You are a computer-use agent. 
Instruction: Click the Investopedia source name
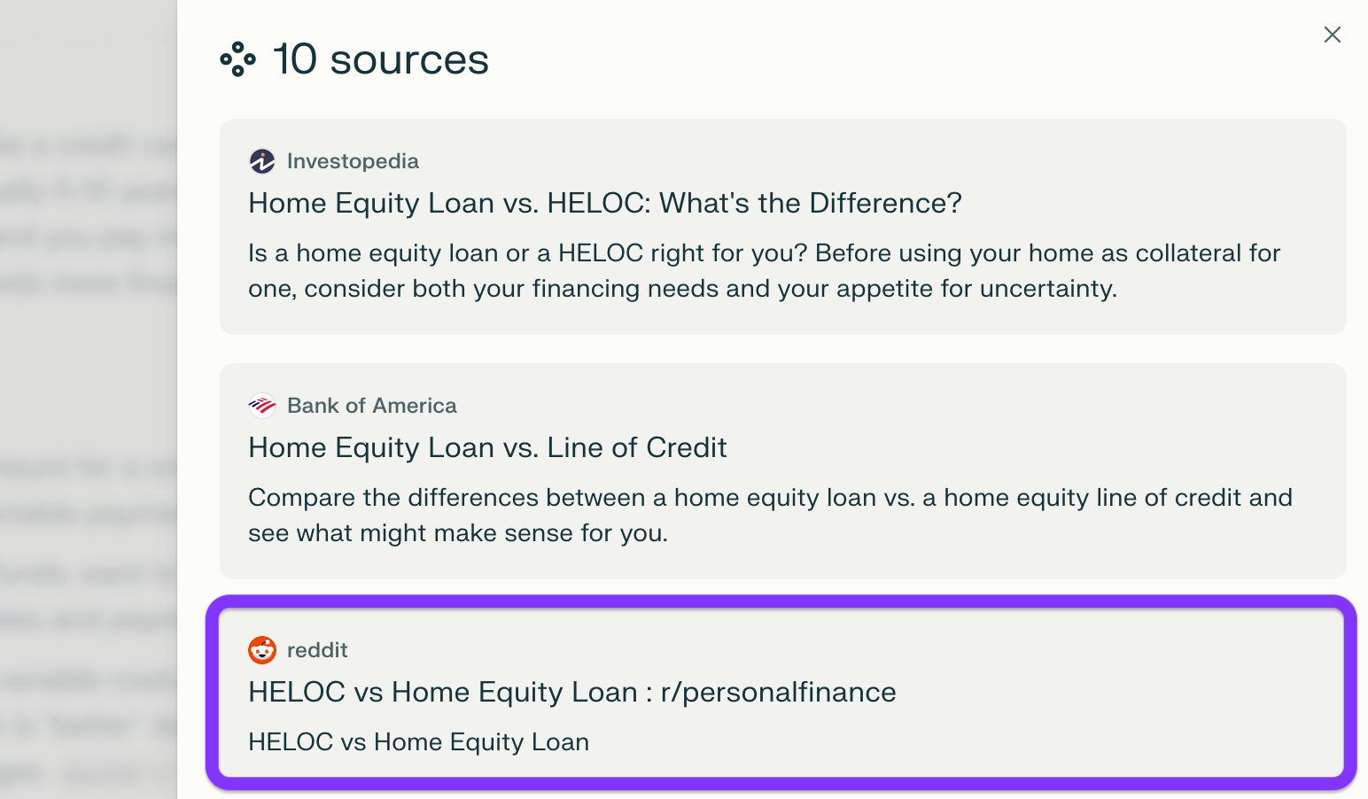pyautogui.click(x=353, y=161)
